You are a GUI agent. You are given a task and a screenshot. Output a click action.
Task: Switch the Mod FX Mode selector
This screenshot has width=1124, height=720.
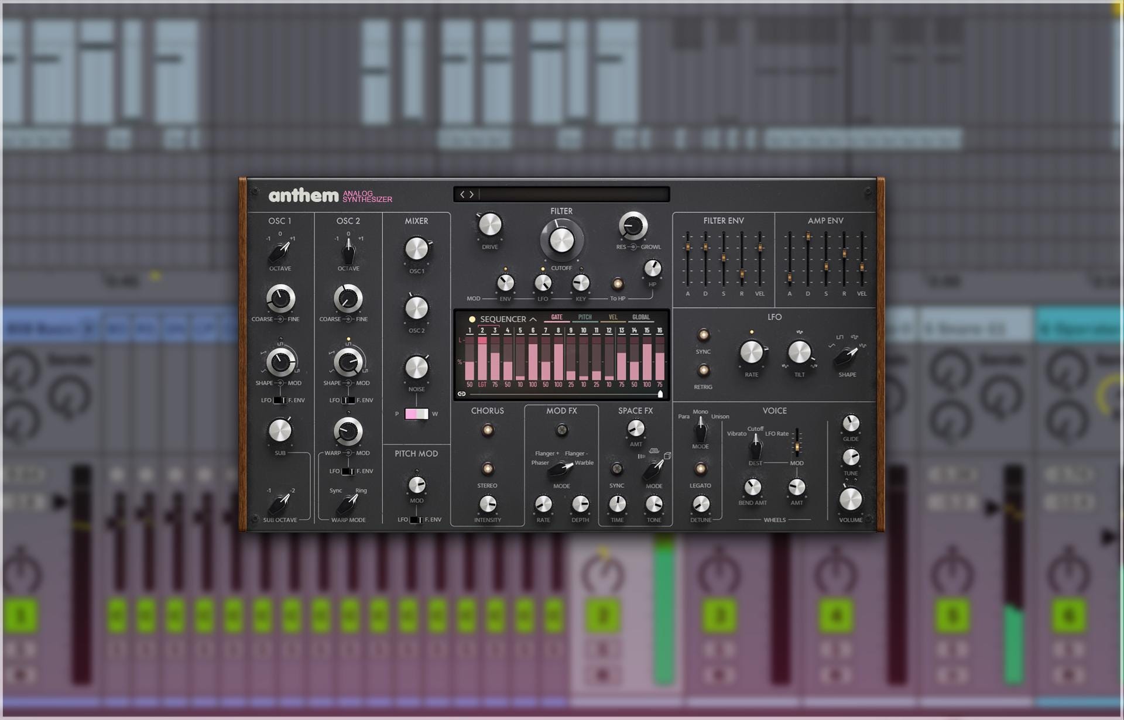(x=561, y=469)
